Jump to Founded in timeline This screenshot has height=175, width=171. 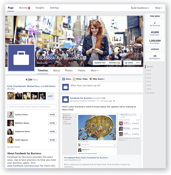[150, 93]
